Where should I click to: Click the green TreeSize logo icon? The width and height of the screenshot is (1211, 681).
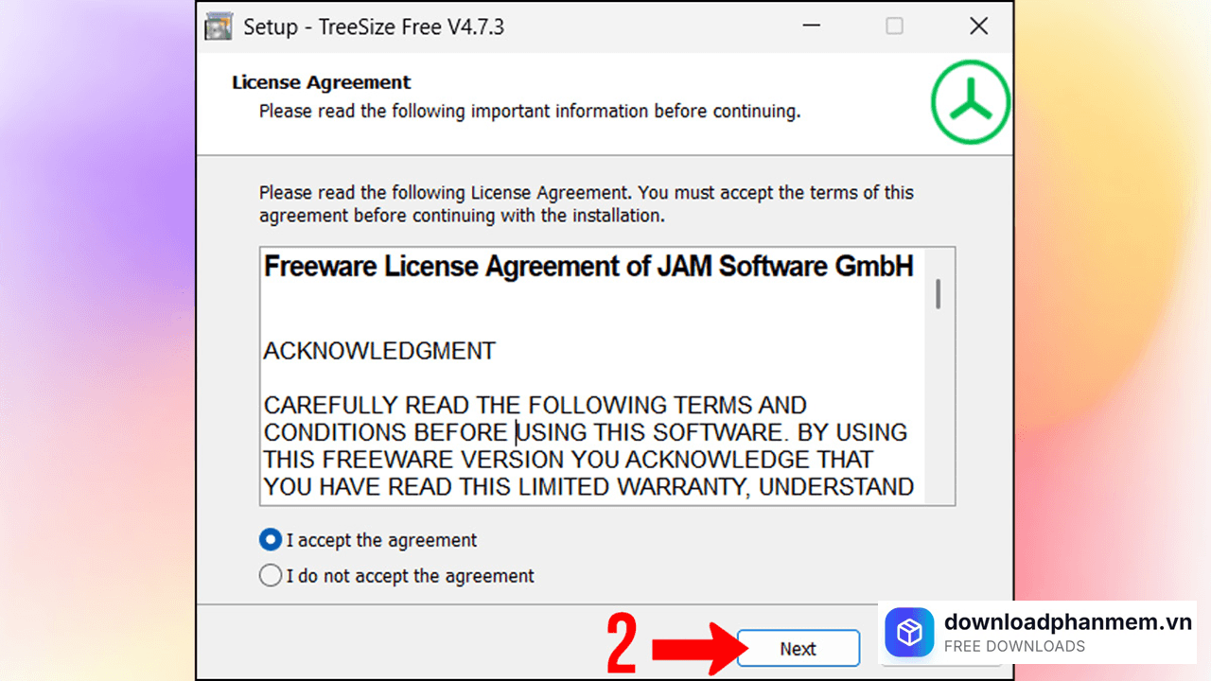[970, 102]
